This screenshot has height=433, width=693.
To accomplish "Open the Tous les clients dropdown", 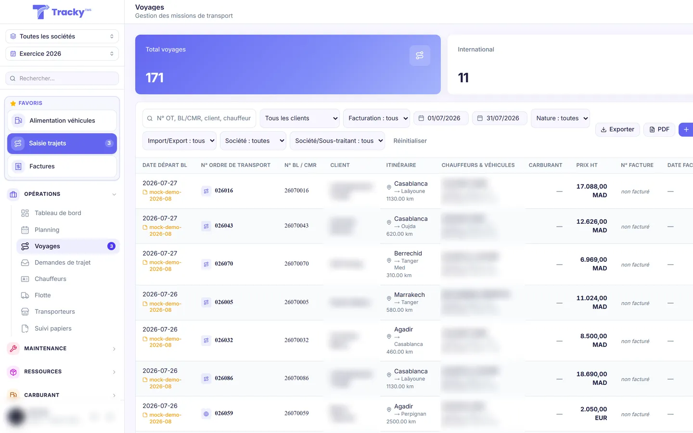I will [x=299, y=118].
